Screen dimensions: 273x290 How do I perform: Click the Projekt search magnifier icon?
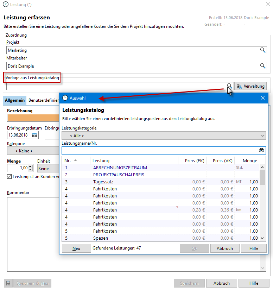[x=262, y=50]
